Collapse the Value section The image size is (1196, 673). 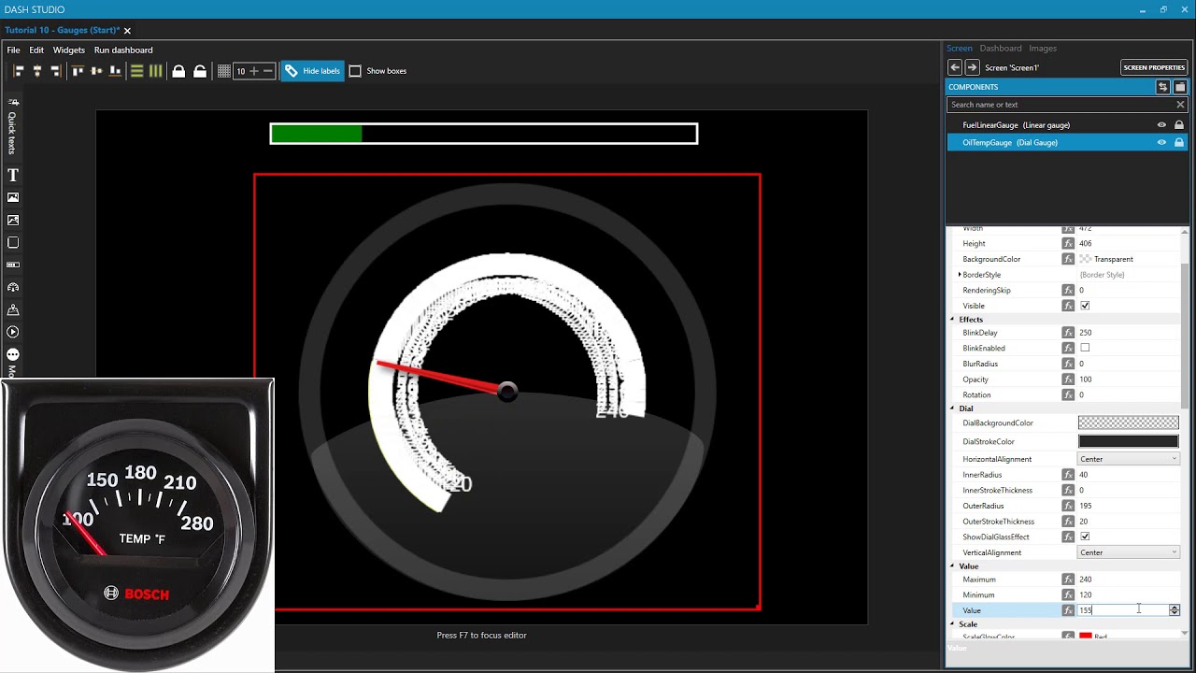(x=952, y=566)
